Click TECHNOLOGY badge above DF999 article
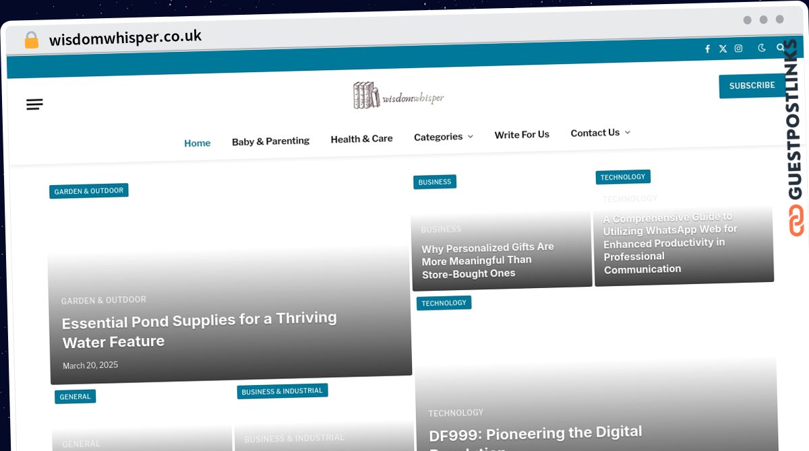Image resolution: width=809 pixels, height=451 pixels. (x=444, y=303)
